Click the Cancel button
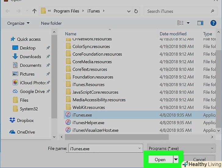This screenshot has height=168, width=222. tap(199, 159)
